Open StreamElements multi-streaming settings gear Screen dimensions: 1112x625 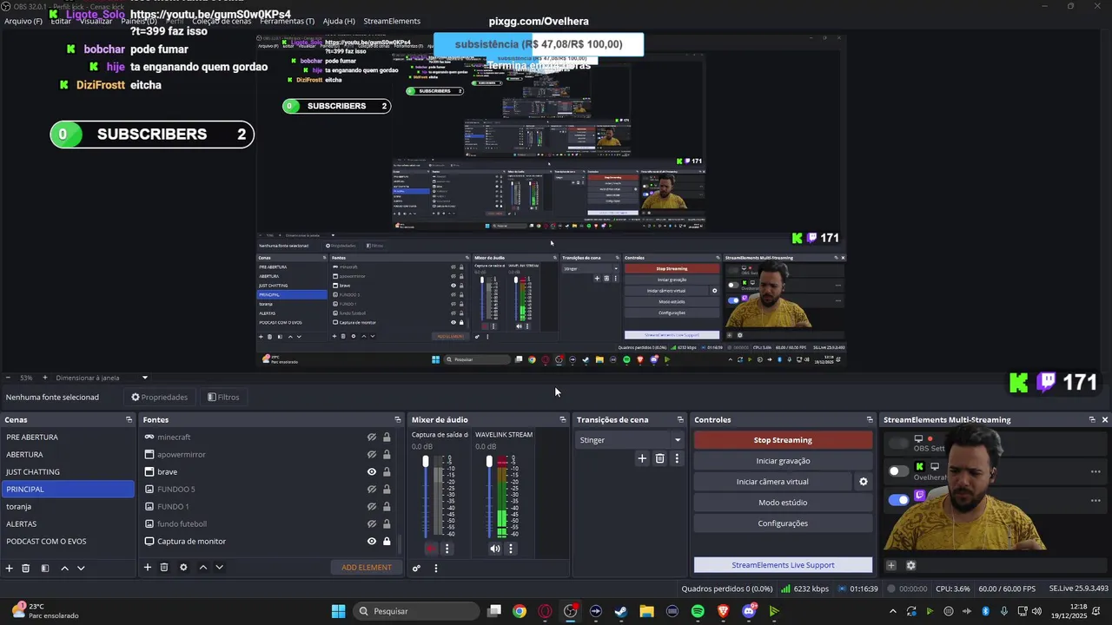(x=910, y=565)
